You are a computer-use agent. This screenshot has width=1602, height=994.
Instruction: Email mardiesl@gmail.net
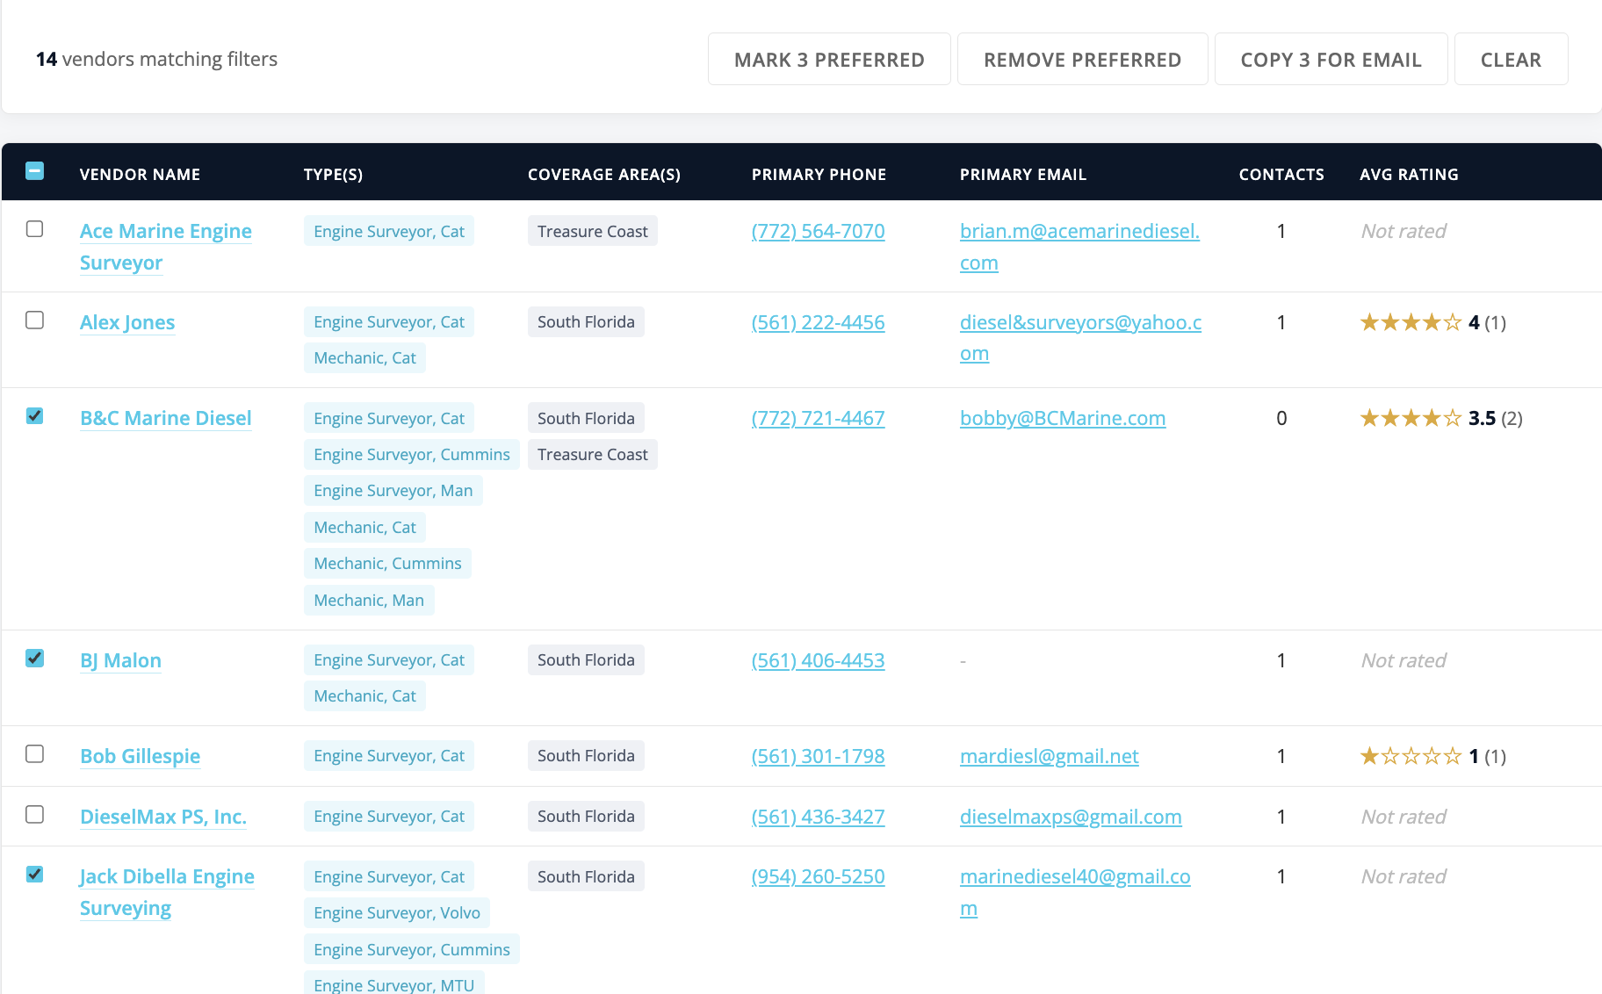1050,756
